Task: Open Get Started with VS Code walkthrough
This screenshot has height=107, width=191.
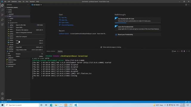Action: (x=138, y=20)
